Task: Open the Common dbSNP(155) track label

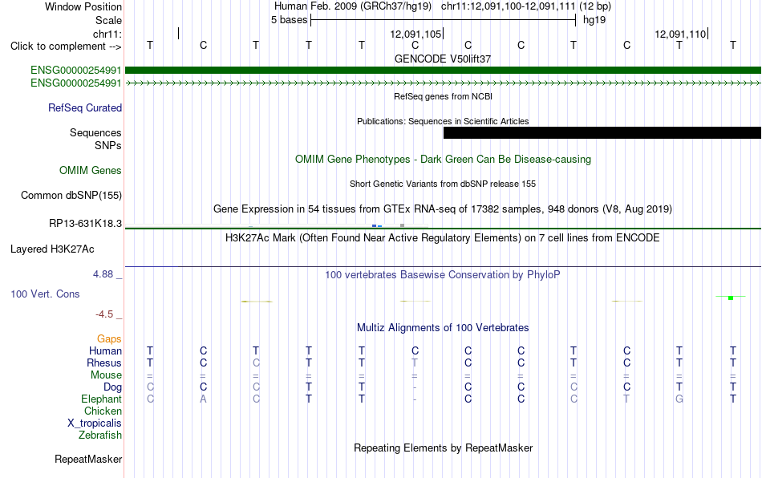Action: click(x=71, y=195)
